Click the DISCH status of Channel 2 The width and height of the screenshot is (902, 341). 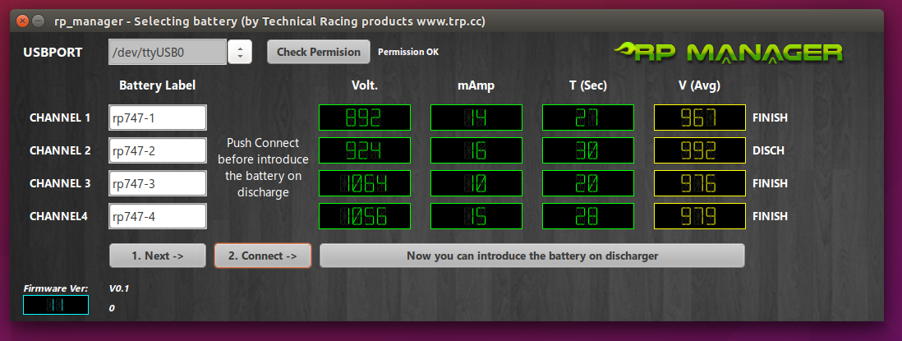(x=769, y=150)
